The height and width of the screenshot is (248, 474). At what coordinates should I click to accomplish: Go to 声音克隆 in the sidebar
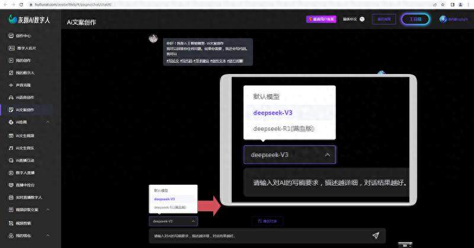click(x=24, y=85)
